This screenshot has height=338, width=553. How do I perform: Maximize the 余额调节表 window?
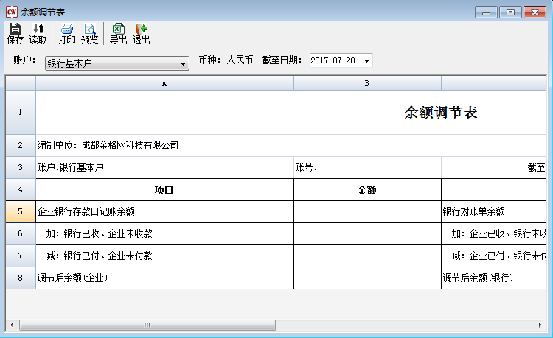point(509,12)
